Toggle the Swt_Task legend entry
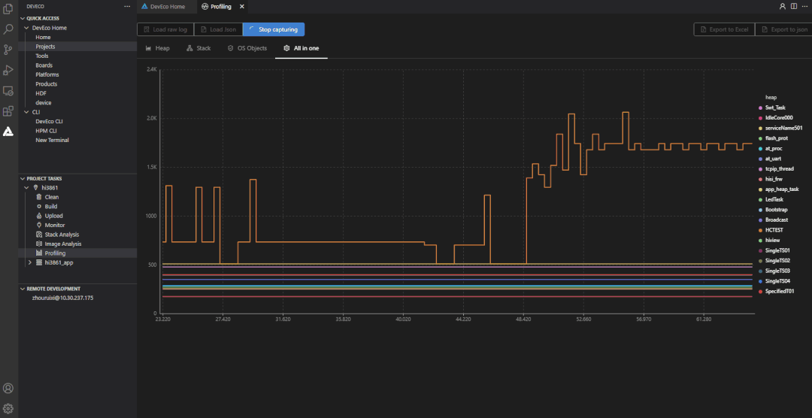Screen dimensions: 812x418 [x=774, y=108]
